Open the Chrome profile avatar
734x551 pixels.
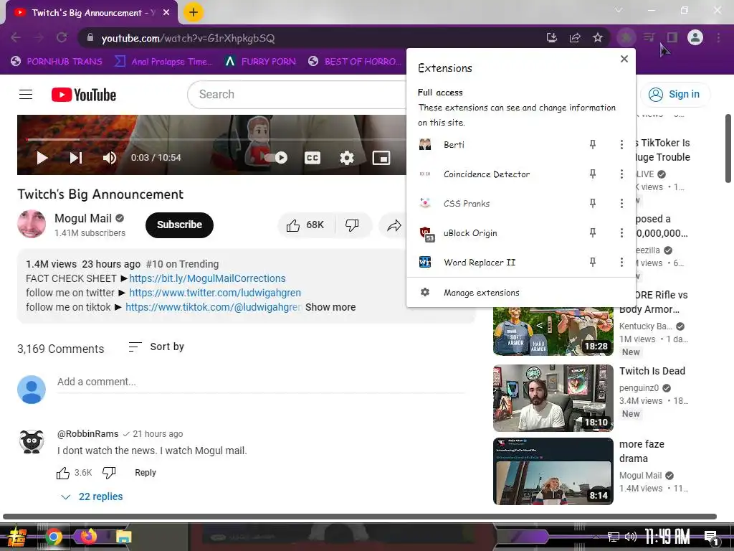(x=695, y=37)
